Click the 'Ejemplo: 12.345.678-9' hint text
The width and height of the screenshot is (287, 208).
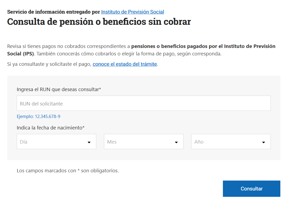pos(39,117)
